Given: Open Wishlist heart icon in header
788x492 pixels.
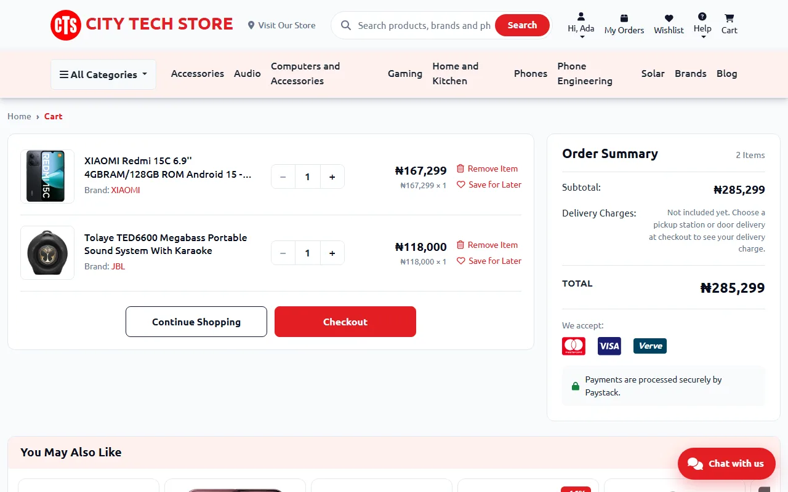Looking at the screenshot, I should tap(669, 18).
